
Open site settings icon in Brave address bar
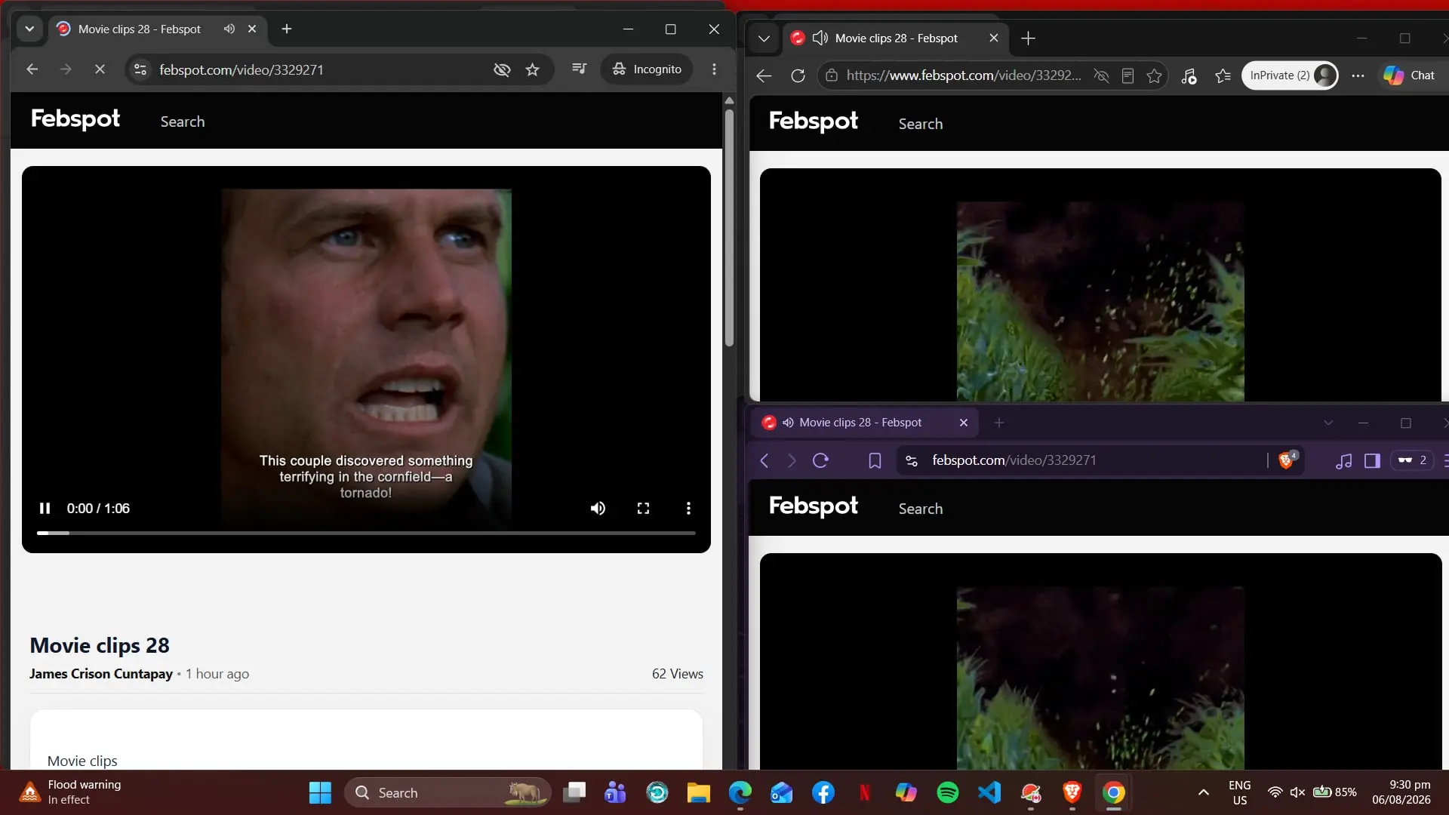pos(912,460)
